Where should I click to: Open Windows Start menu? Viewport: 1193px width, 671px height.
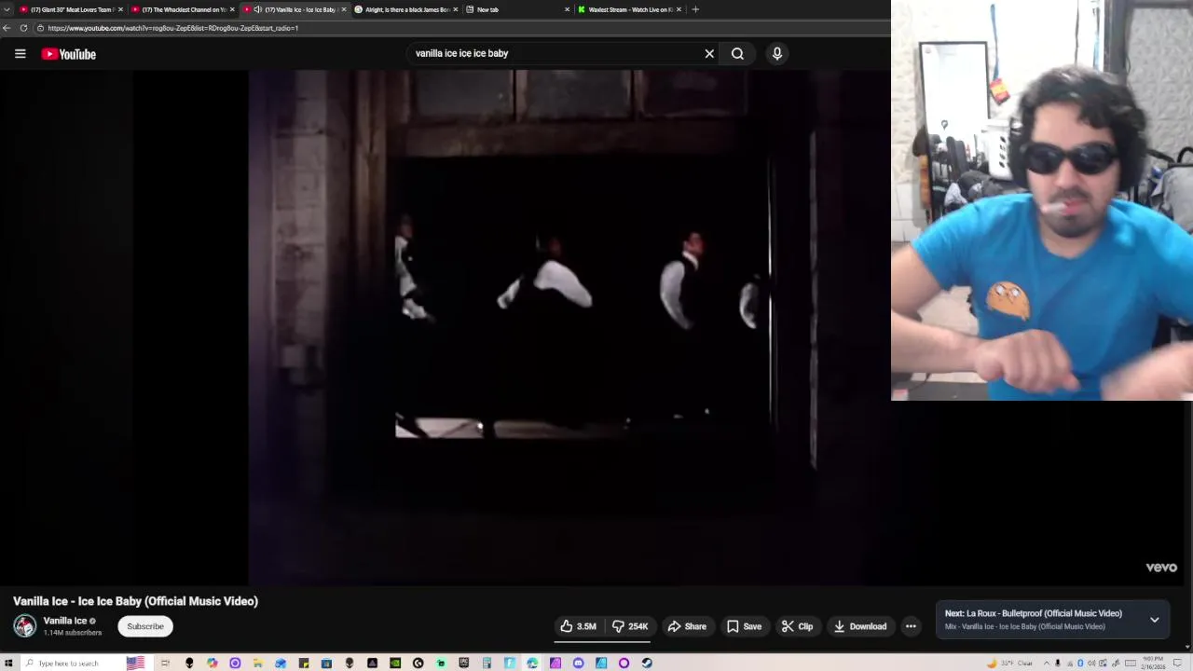[x=8, y=664]
